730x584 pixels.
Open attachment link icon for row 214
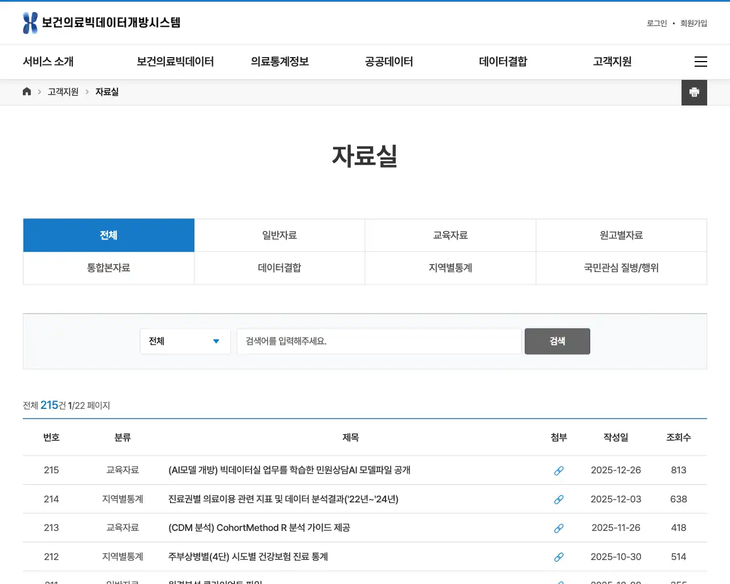click(x=559, y=500)
